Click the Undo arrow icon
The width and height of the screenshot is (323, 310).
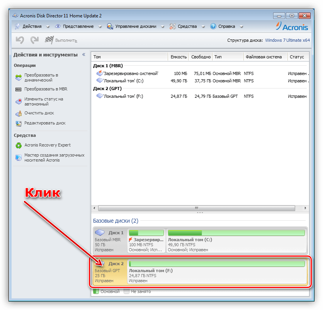coord(20,40)
